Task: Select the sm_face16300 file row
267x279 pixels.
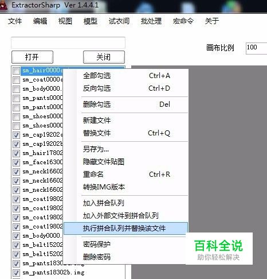Action: 42,162
